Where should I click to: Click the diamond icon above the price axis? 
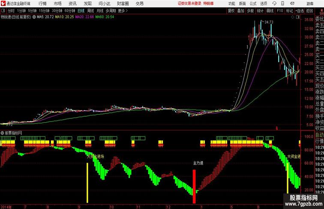(x=293, y=18)
